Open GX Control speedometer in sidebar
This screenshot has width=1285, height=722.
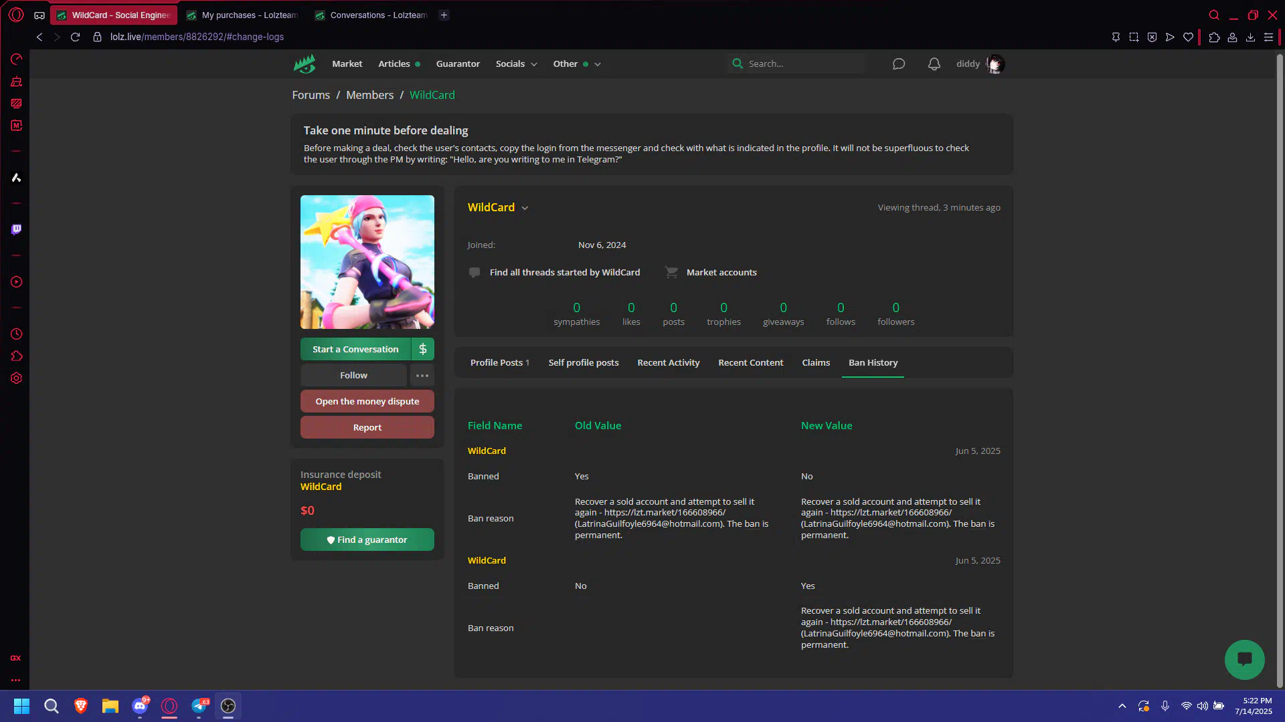pos(16,59)
